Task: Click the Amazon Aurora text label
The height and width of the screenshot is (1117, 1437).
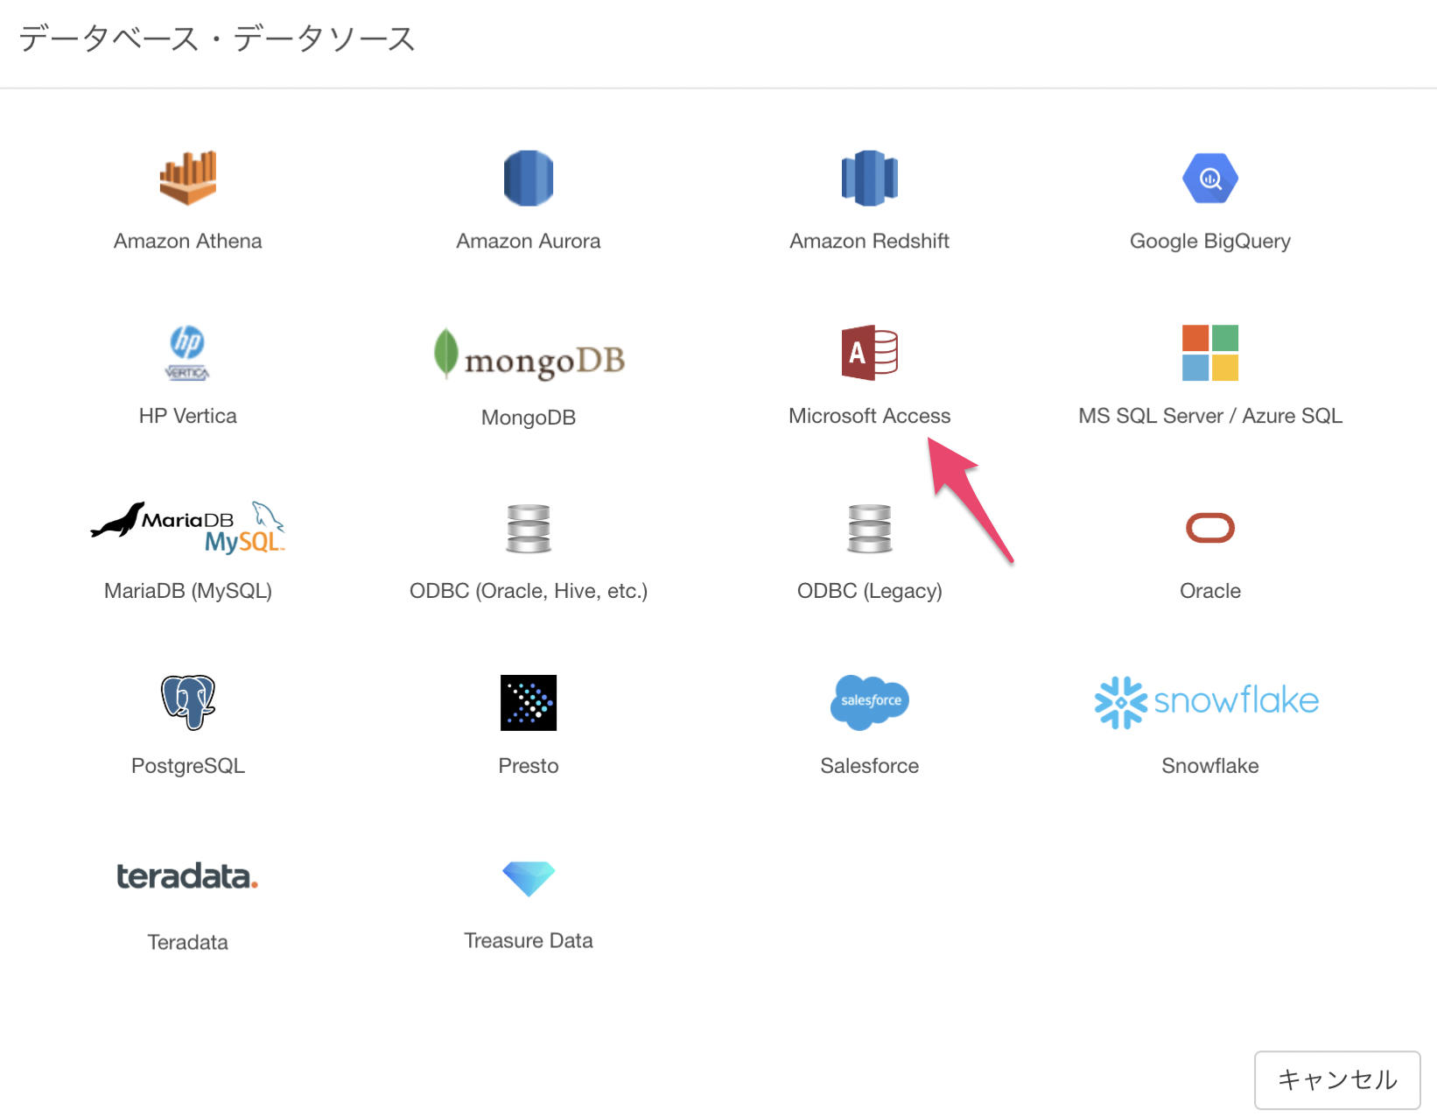Action: click(529, 241)
